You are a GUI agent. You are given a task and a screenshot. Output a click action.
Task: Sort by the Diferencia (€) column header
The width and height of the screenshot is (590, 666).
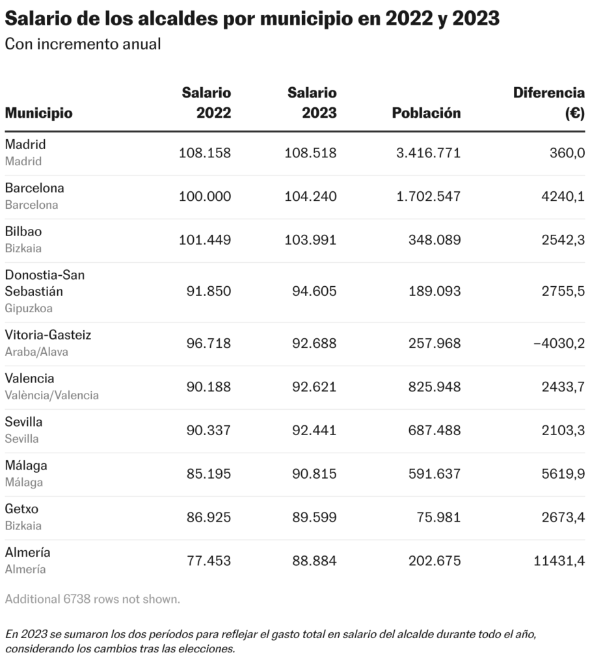[x=548, y=103]
